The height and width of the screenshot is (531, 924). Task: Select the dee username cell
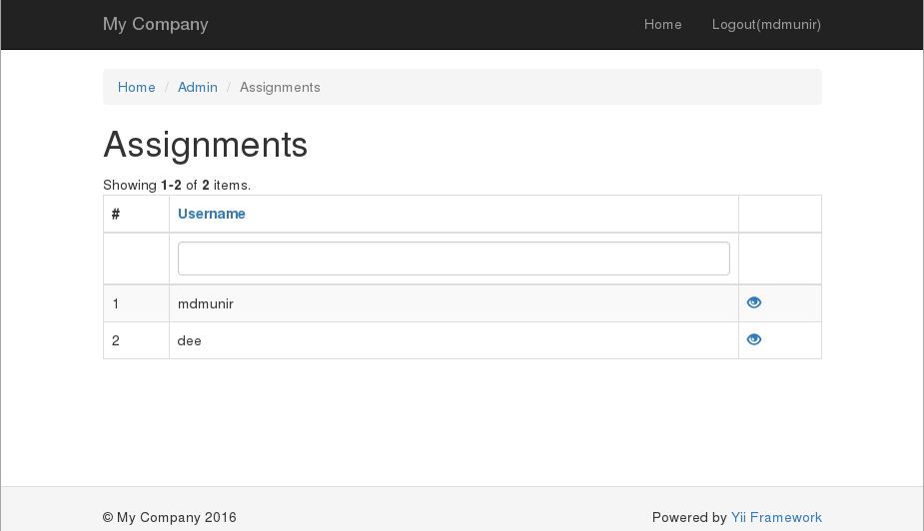pyautogui.click(x=190, y=340)
